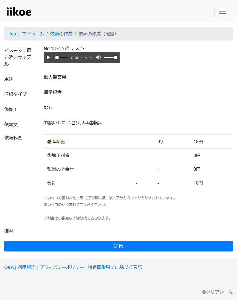
Task: Click the 'お願いしたいセリフ' request text
Action: click(64, 122)
